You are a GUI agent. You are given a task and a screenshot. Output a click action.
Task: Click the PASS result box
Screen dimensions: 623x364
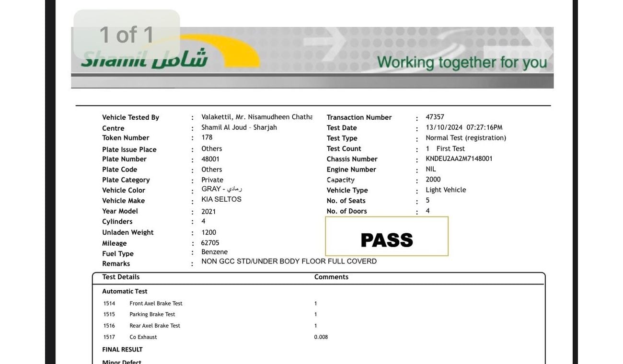tap(387, 236)
